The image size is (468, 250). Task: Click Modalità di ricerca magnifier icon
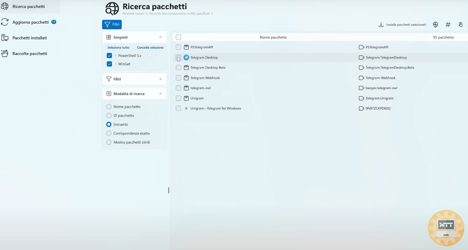pyautogui.click(x=109, y=94)
